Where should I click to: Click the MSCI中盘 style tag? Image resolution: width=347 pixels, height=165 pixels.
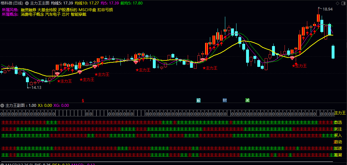coord(87,10)
